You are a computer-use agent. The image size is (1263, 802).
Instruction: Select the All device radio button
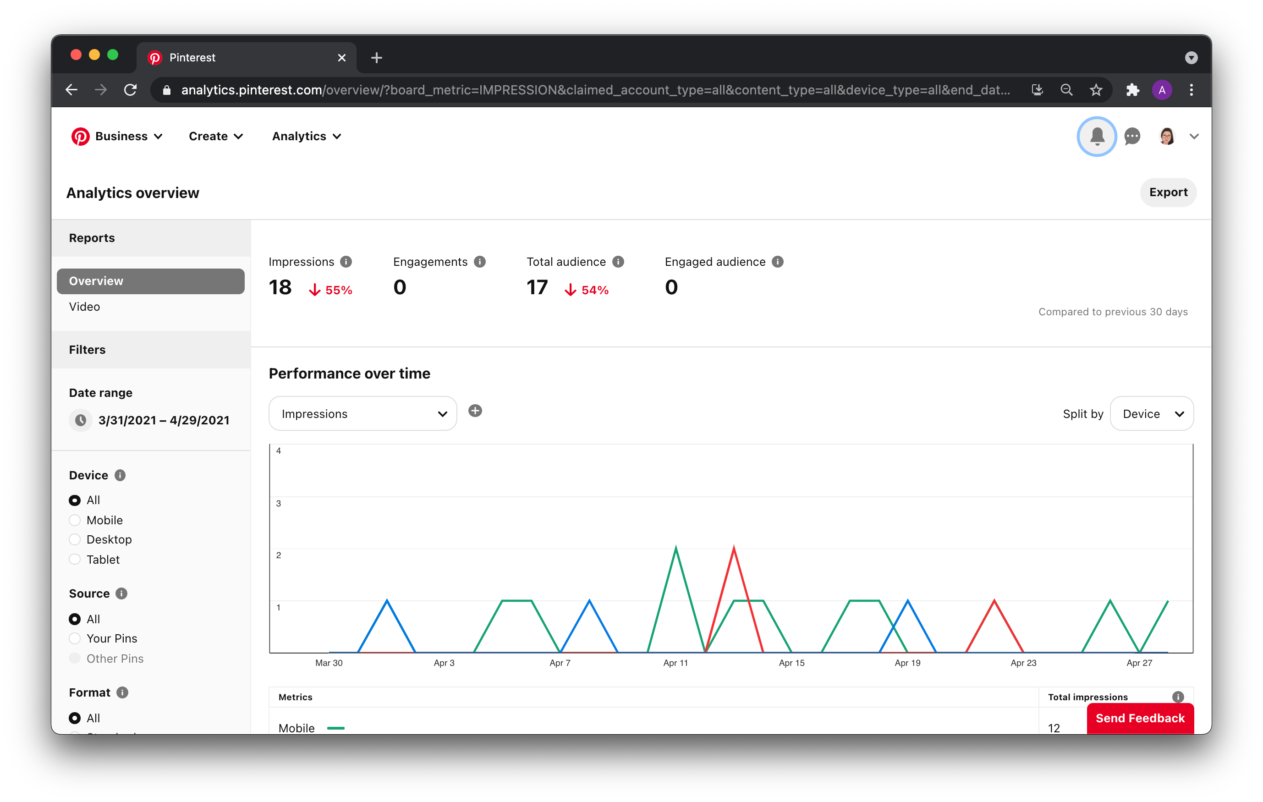pos(75,500)
